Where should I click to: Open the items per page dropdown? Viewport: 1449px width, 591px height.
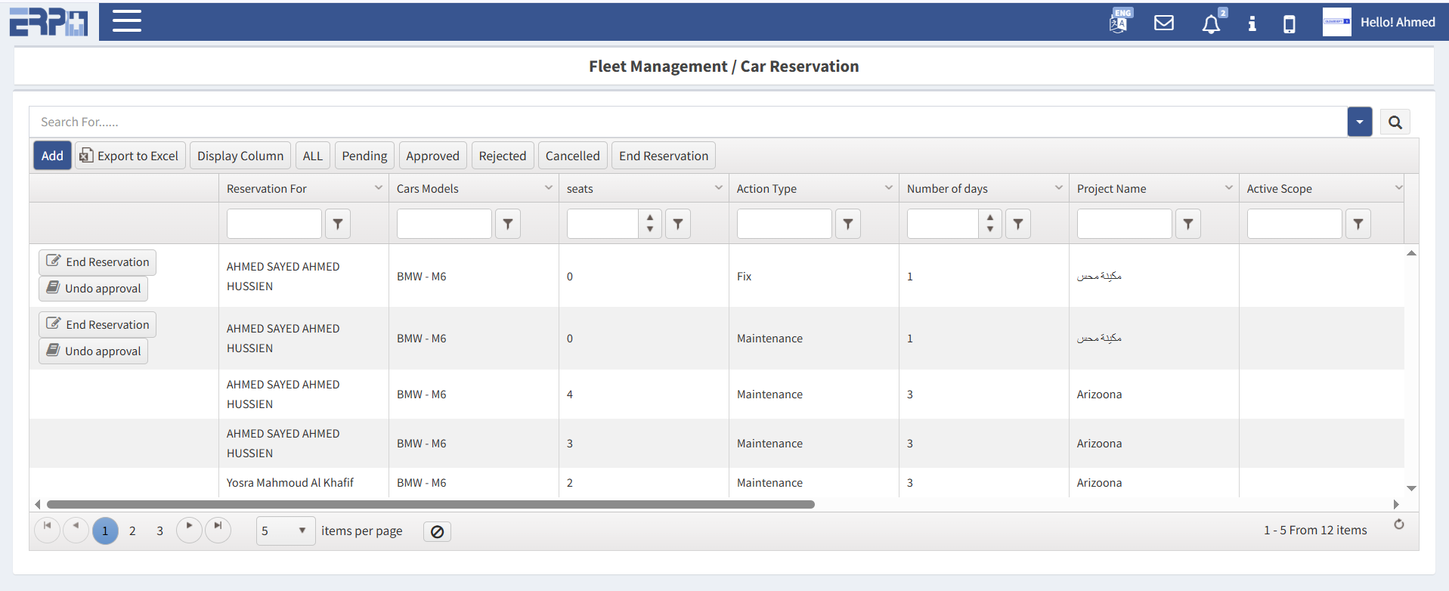tap(285, 531)
